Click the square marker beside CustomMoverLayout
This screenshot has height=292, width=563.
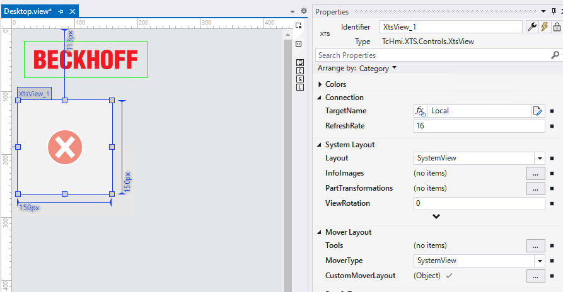click(x=552, y=276)
